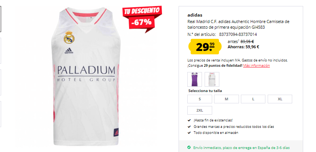Select size M
Screen dimensions: 316x152
tap(226, 99)
